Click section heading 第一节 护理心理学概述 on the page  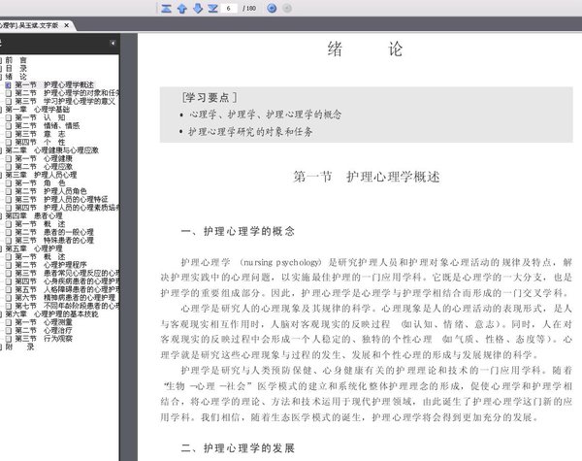(x=367, y=177)
